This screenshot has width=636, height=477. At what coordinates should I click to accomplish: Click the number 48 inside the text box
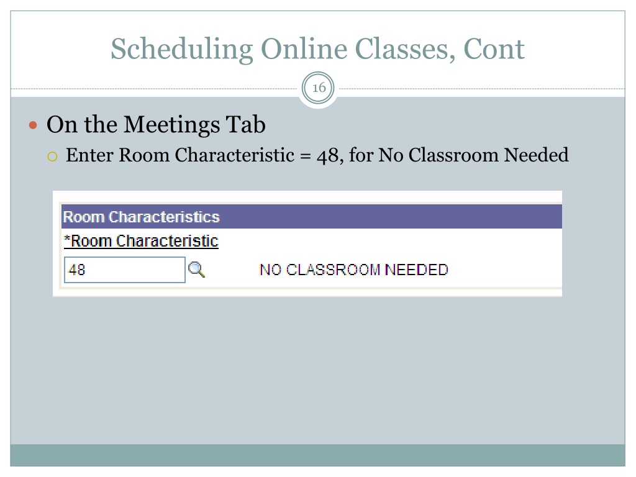pos(76,270)
